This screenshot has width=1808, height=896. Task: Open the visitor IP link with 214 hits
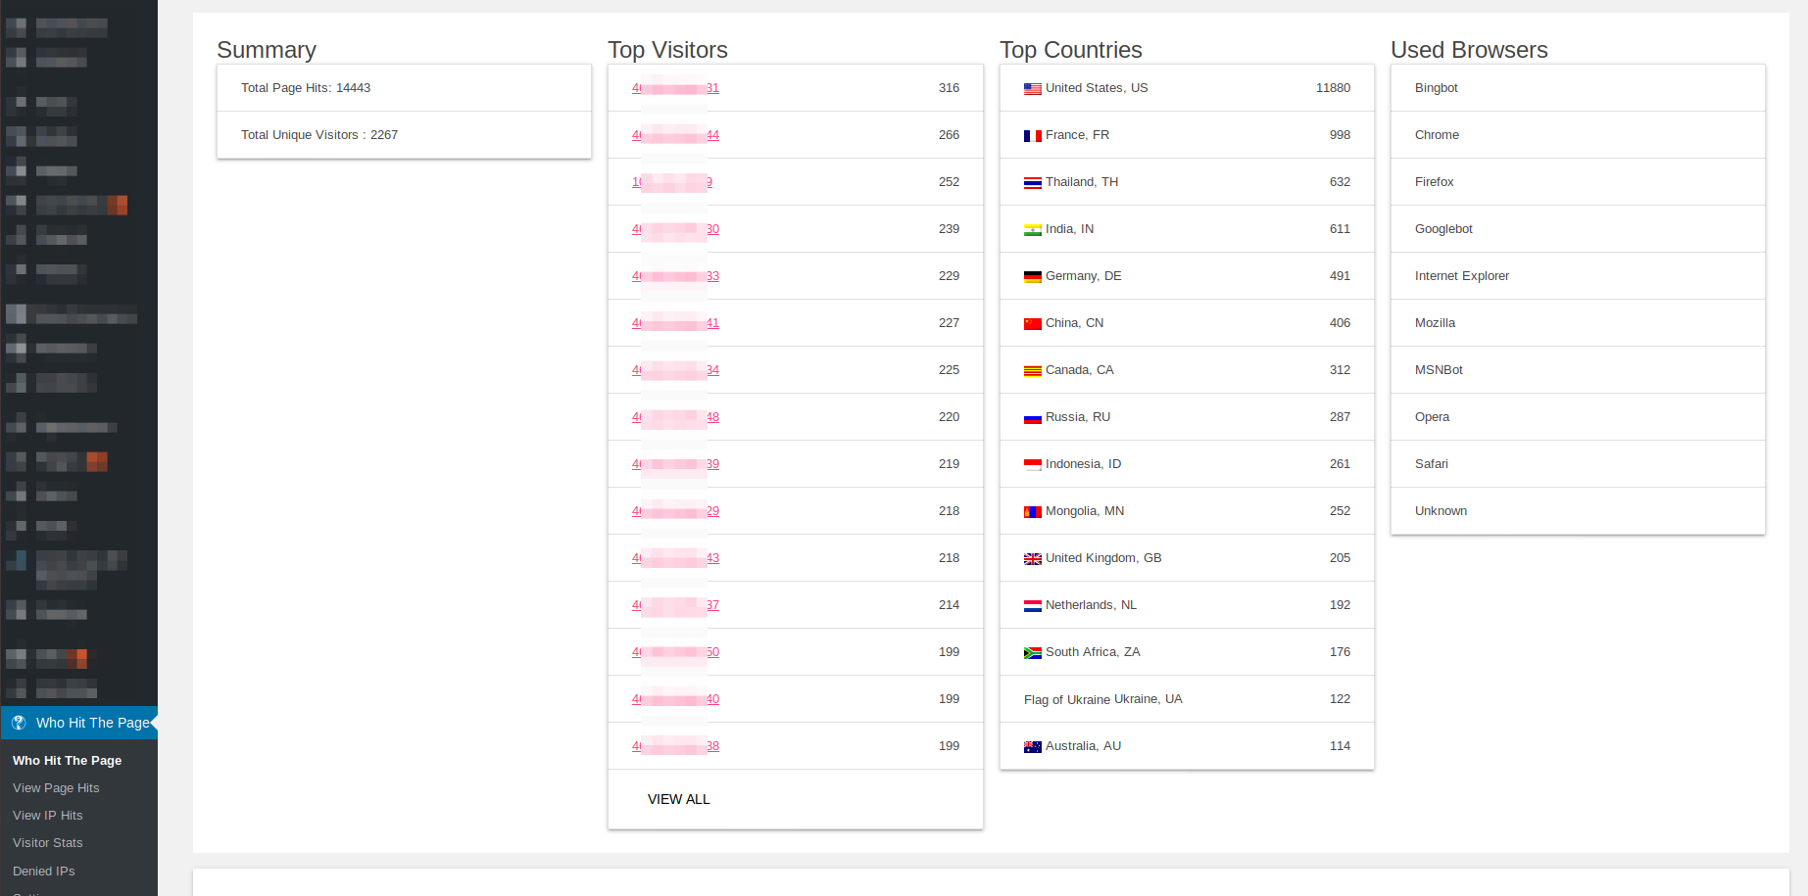[676, 605]
